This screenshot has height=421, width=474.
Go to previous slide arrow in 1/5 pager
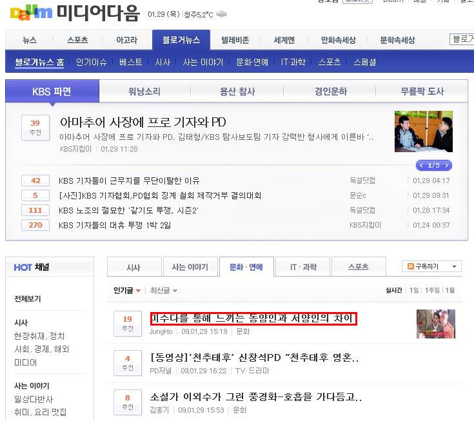tap(421, 165)
